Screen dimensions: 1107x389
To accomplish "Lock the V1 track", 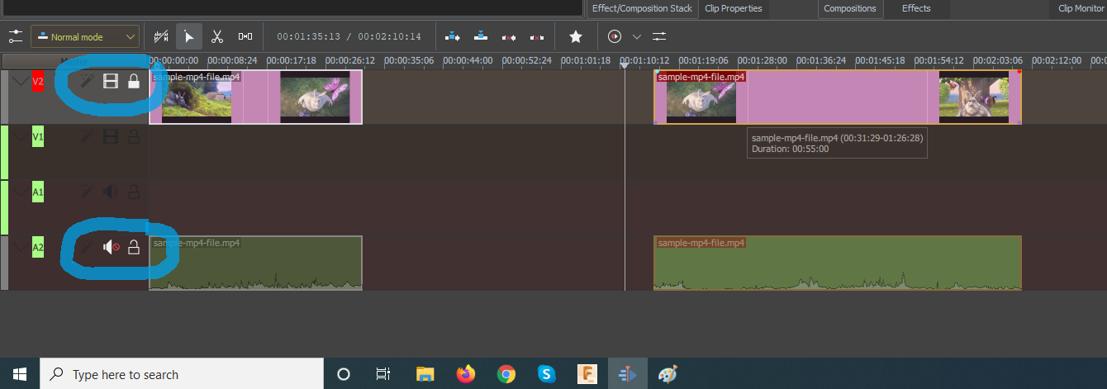I will pyautogui.click(x=133, y=136).
